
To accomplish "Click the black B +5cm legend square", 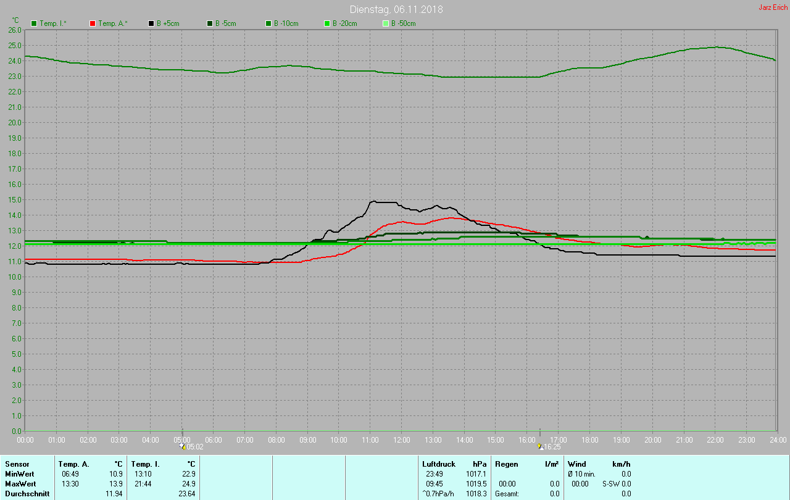I will click(151, 23).
